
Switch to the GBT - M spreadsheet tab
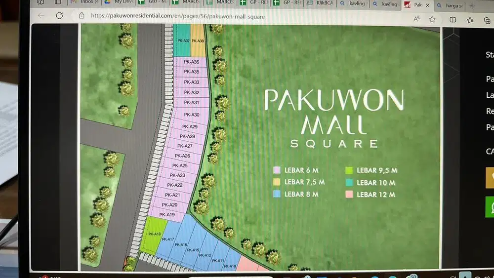(x=153, y=2)
